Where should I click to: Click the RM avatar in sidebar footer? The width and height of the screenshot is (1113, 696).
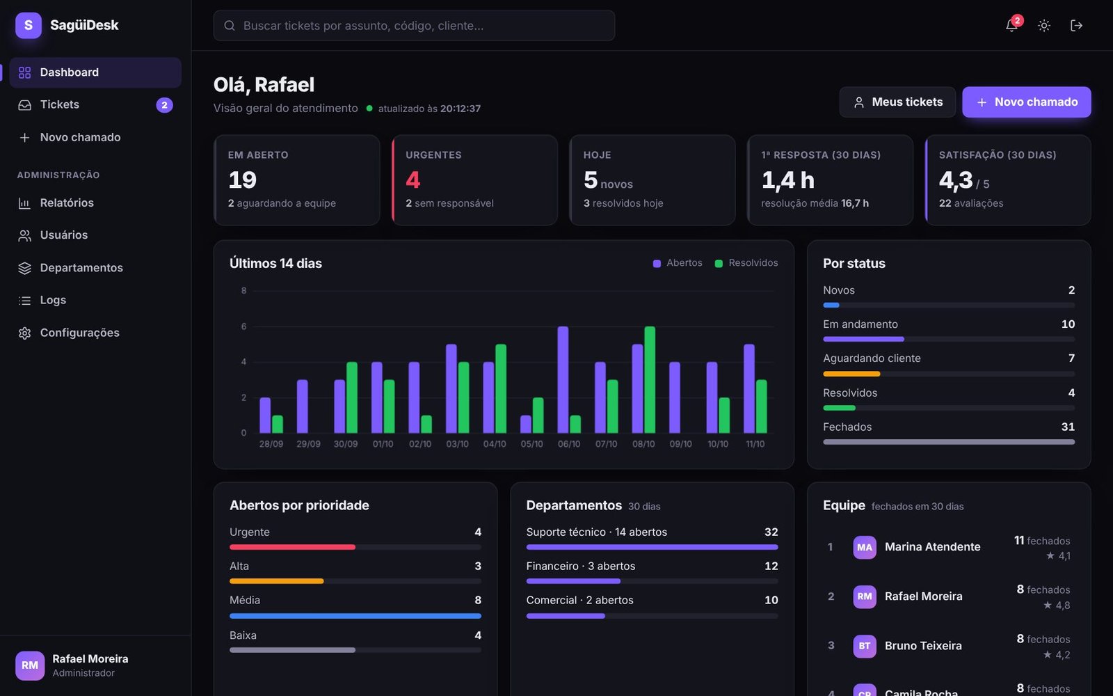[30, 665]
